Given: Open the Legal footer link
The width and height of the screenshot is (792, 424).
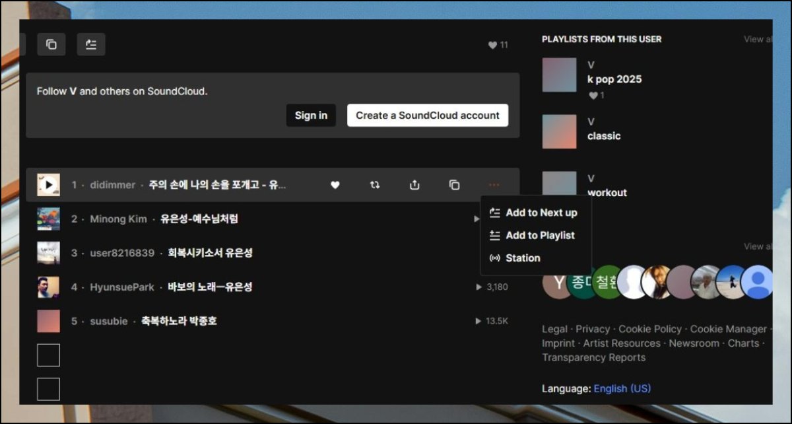Looking at the screenshot, I should pyautogui.click(x=554, y=329).
